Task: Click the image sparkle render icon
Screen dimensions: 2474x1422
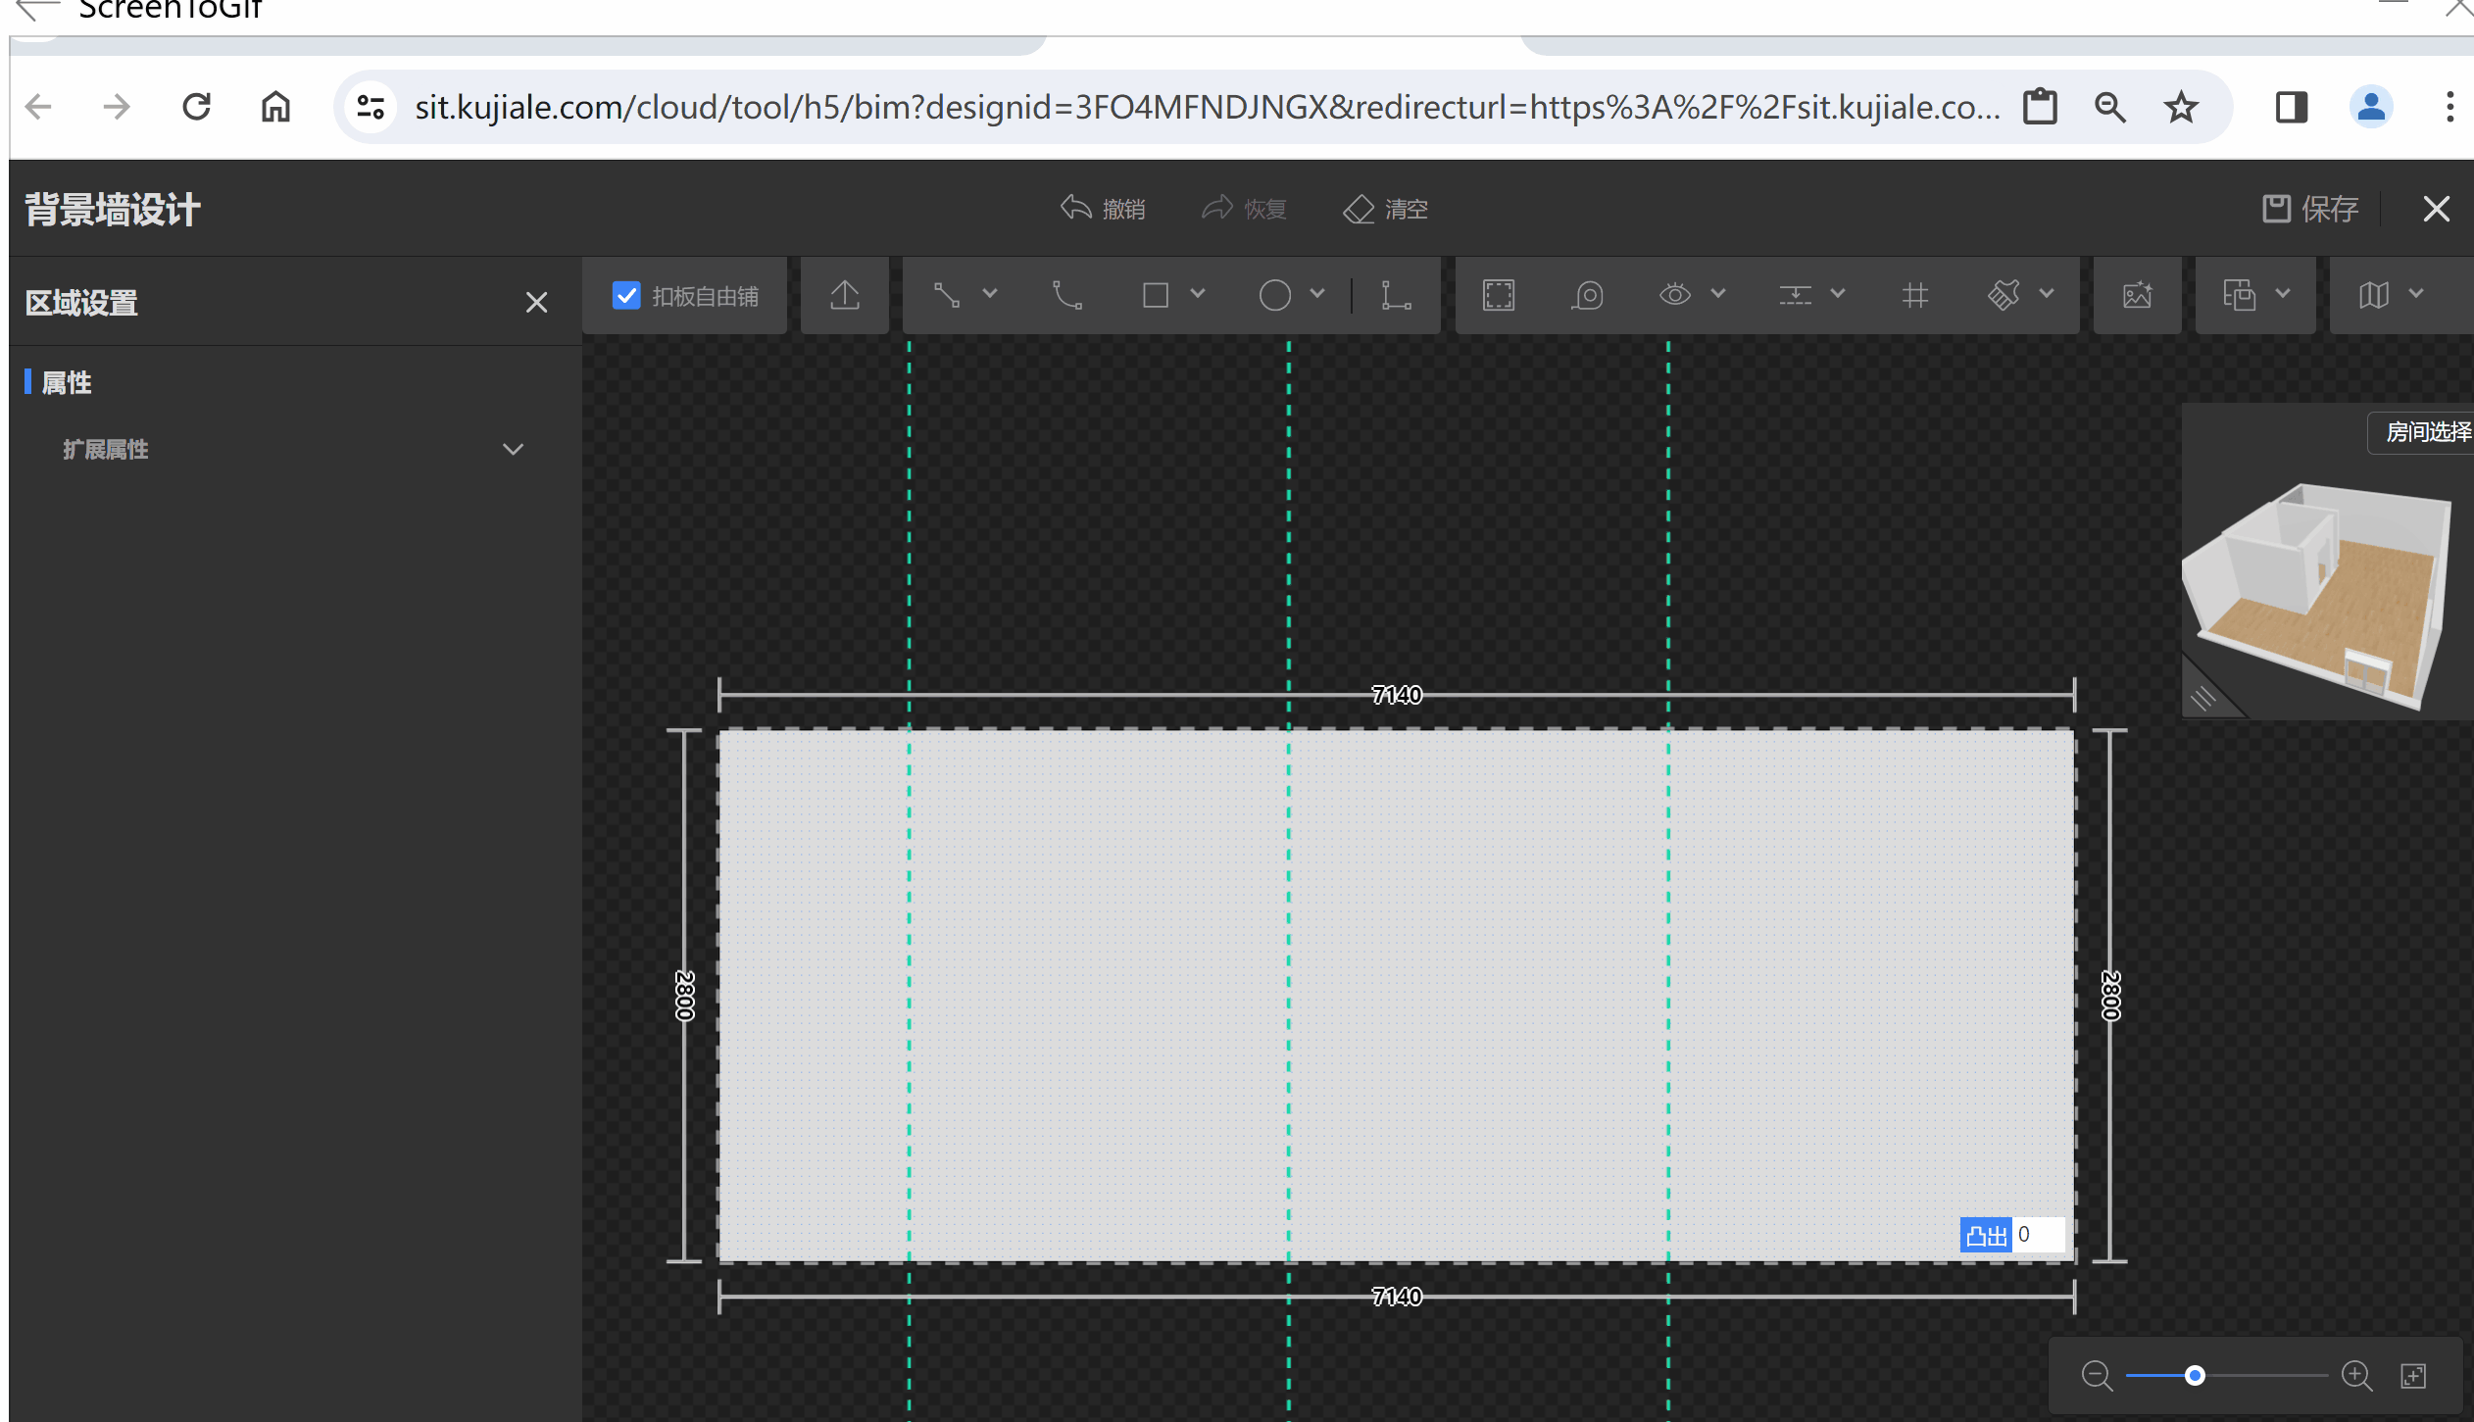Action: [2137, 295]
